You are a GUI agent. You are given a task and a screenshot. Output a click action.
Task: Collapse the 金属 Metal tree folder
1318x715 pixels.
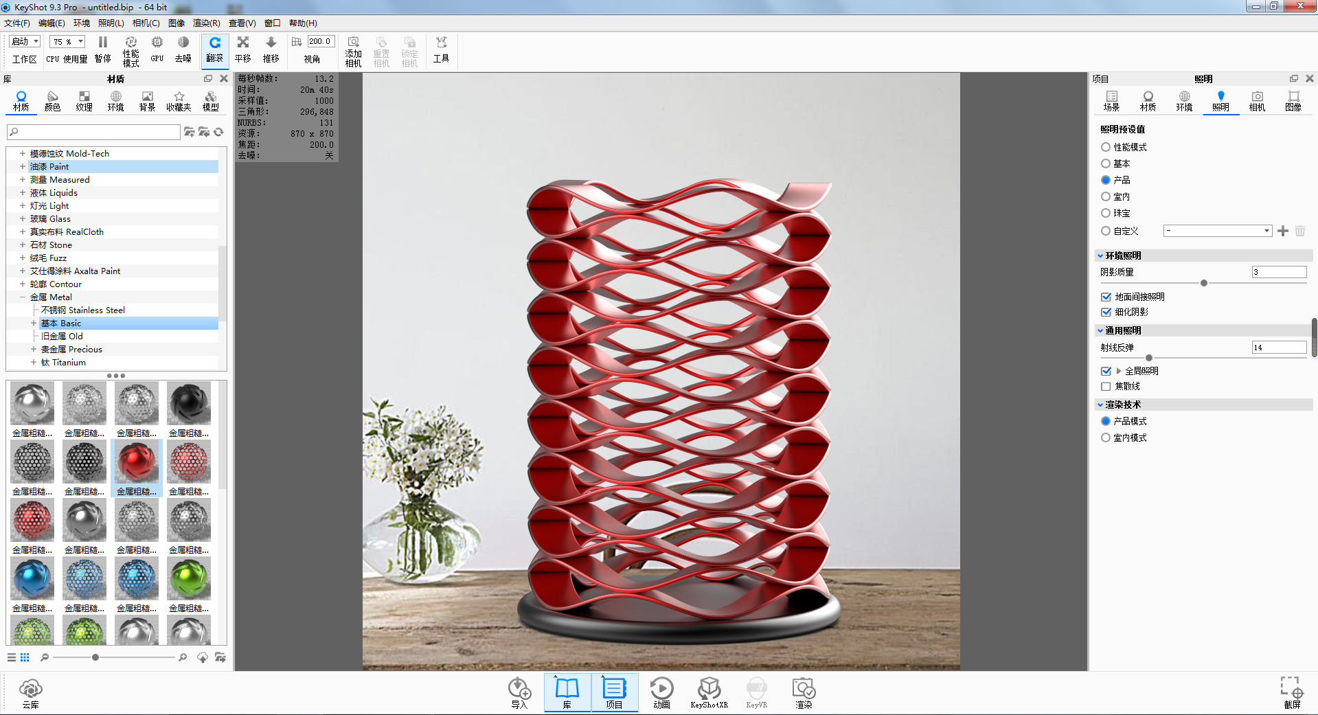click(x=23, y=297)
